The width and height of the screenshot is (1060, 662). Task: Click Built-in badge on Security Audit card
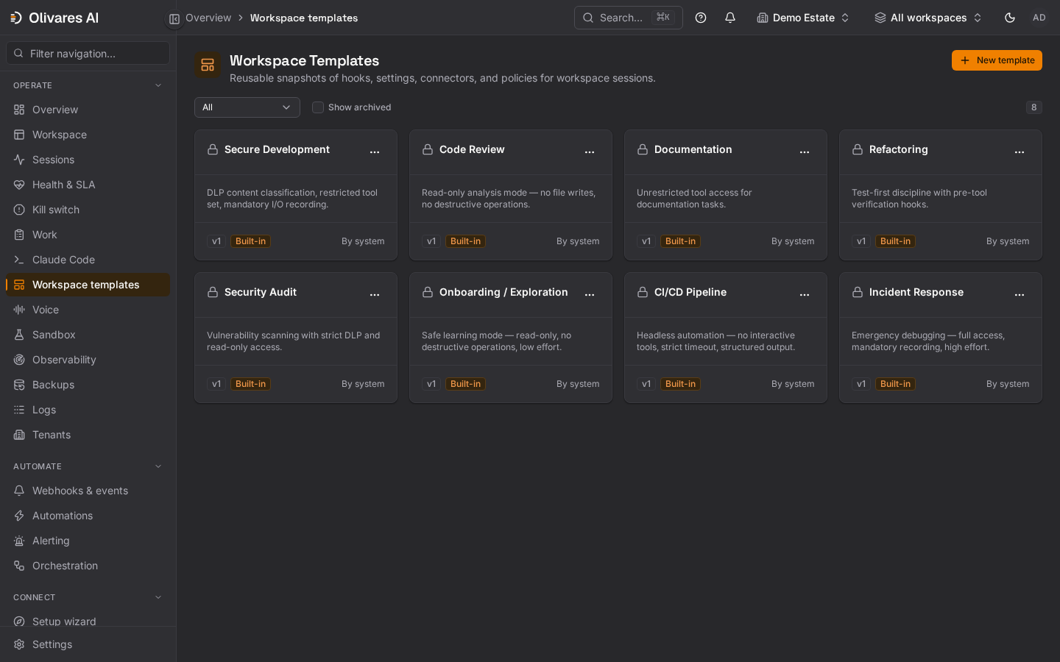[250, 384]
